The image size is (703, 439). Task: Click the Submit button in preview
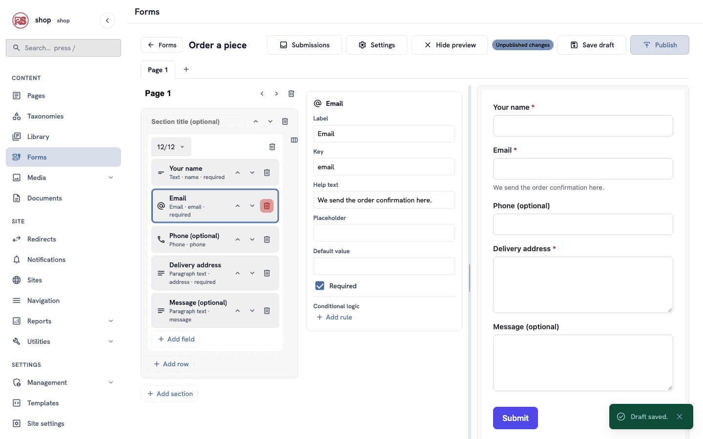[x=516, y=418]
